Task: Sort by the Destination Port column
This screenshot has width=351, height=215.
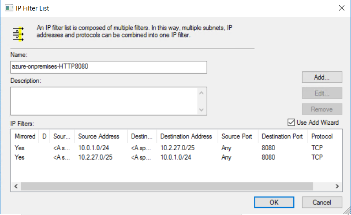Action: 282,136
